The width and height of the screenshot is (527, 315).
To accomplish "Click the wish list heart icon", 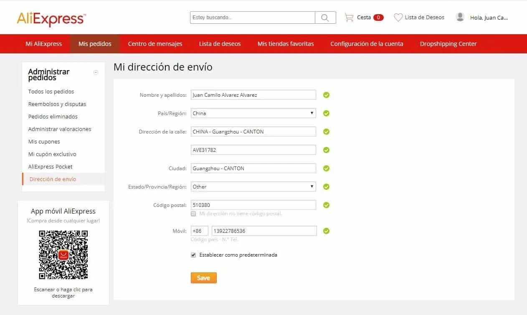I will point(398,18).
